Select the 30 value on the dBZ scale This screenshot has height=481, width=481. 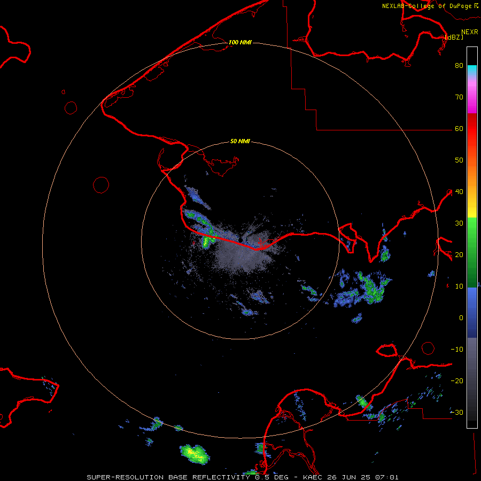pos(459,223)
